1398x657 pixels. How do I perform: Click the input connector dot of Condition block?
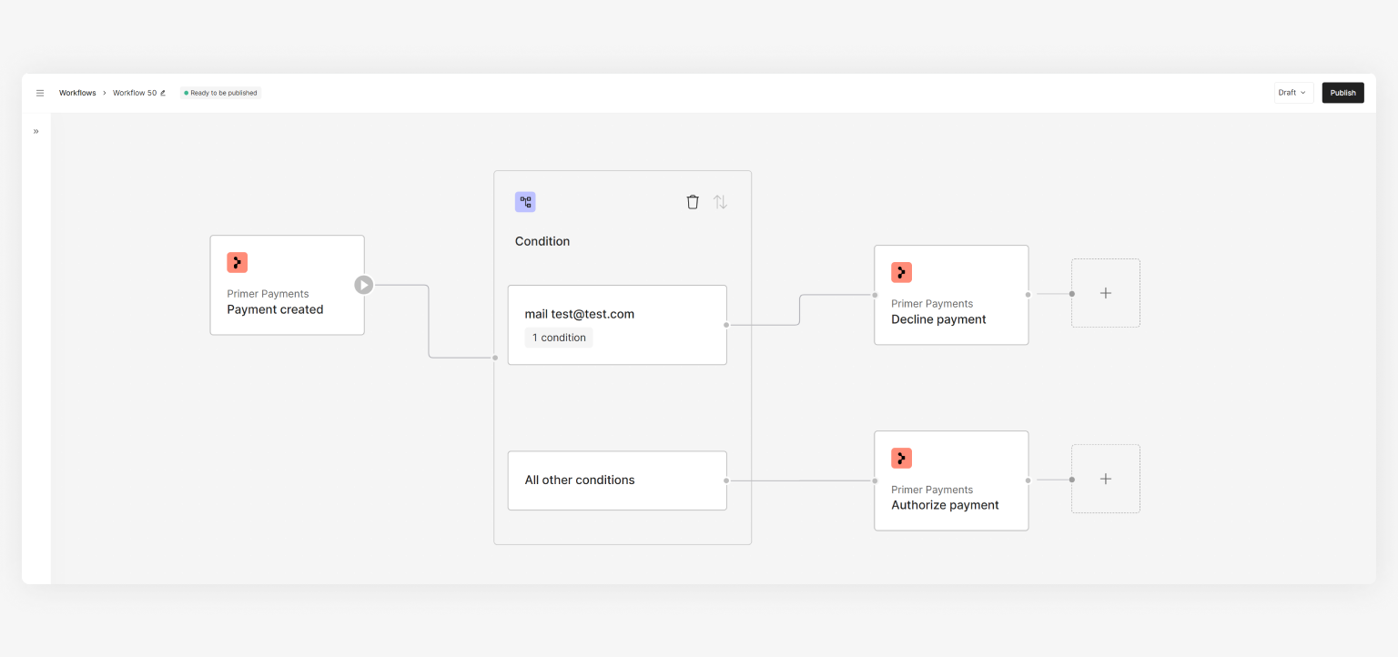point(495,358)
